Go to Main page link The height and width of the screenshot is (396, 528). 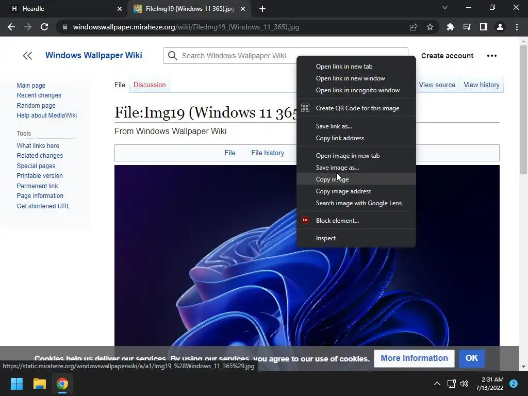[x=31, y=86]
